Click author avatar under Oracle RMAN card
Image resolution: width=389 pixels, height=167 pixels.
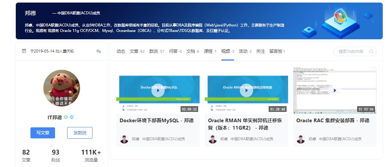click(x=212, y=139)
